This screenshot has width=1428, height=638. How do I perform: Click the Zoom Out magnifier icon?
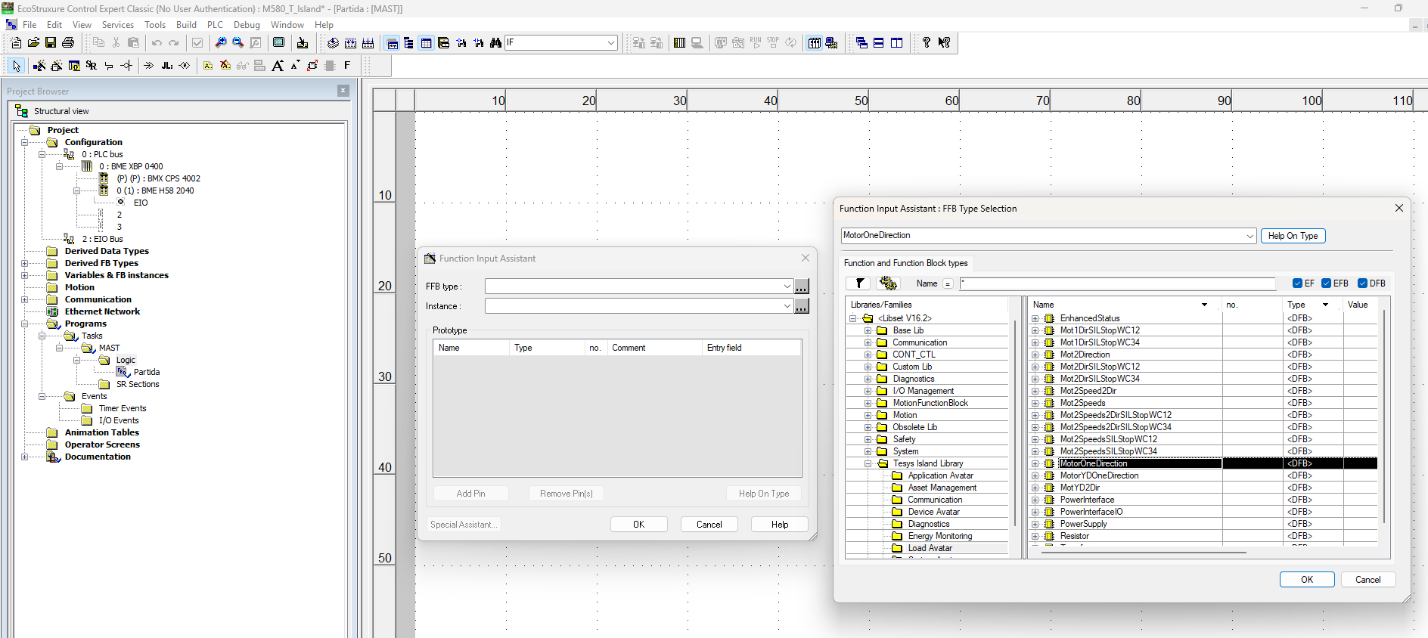[238, 43]
